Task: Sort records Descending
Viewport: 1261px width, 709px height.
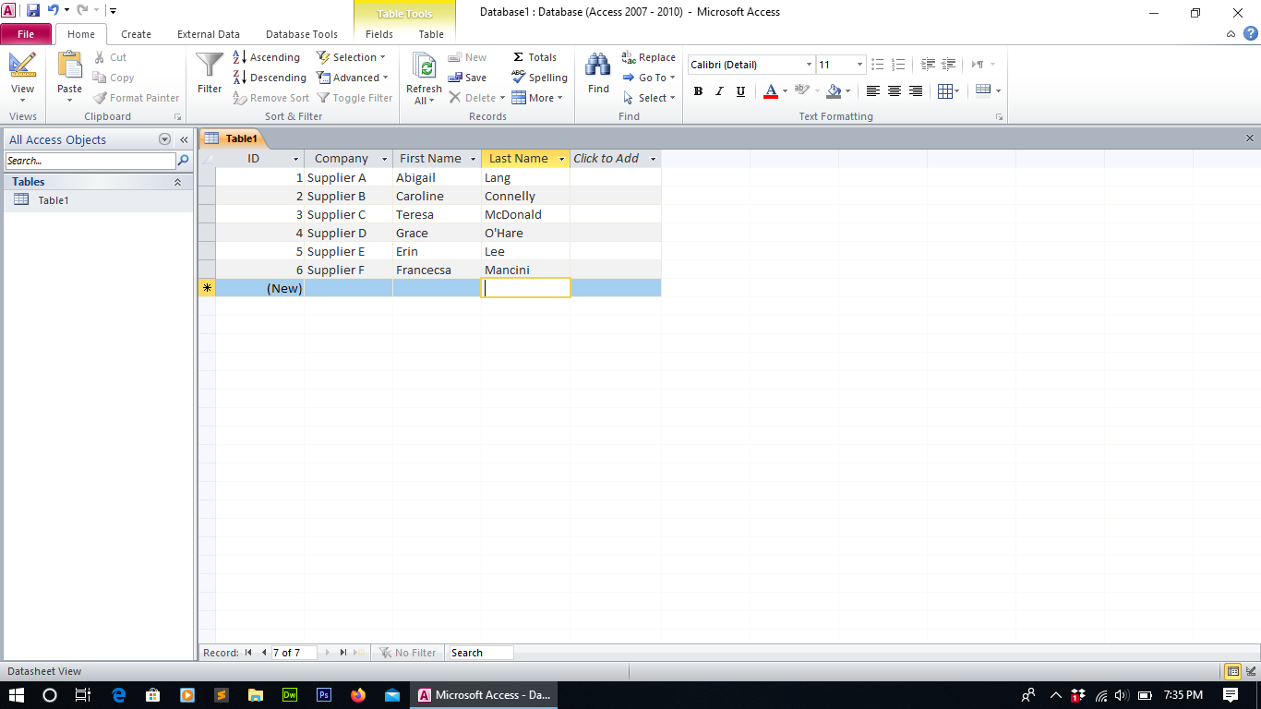Action: pyautogui.click(x=270, y=78)
